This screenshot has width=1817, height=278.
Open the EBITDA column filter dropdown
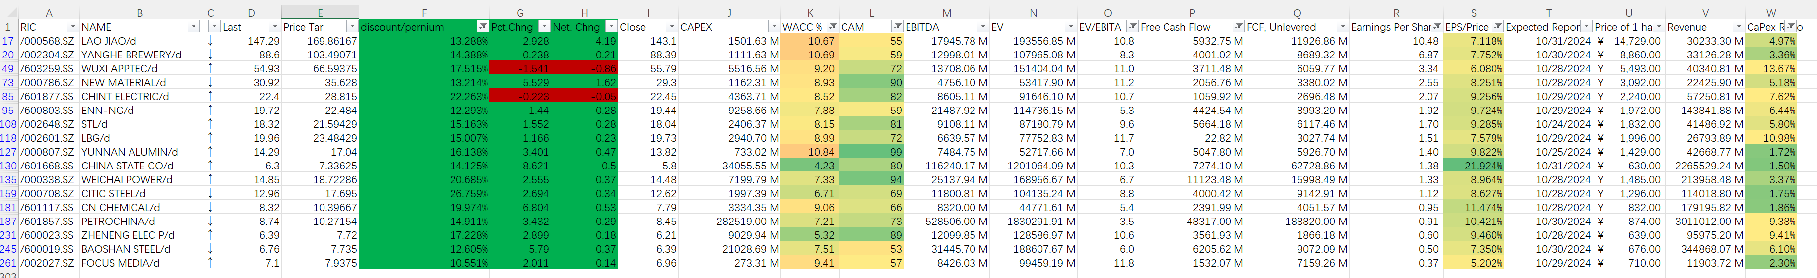click(982, 27)
